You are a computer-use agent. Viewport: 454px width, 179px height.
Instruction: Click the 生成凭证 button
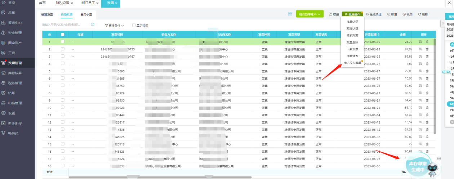tap(374, 14)
